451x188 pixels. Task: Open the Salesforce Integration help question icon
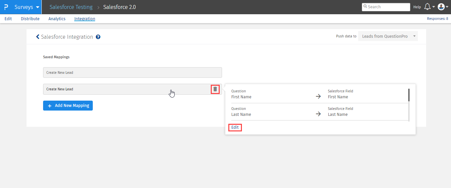[x=98, y=37]
